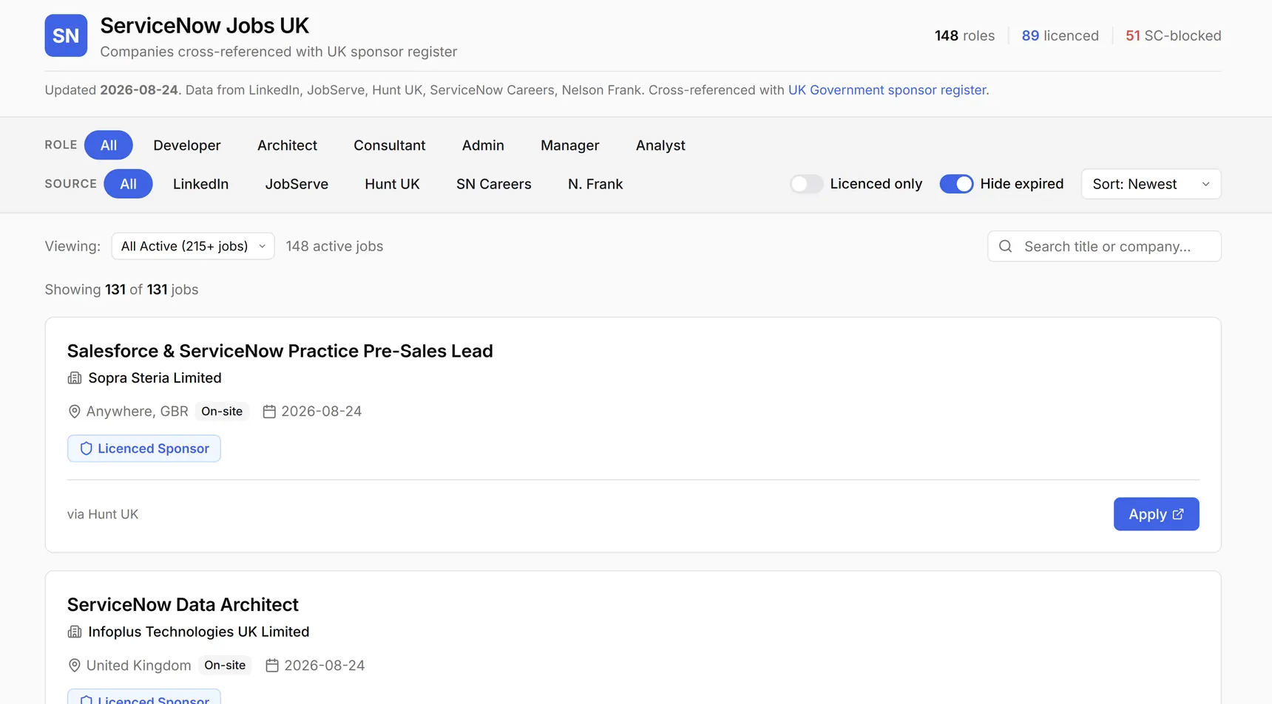Filter roles by Admin
Viewport: 1272px width, 704px height.
(483, 145)
